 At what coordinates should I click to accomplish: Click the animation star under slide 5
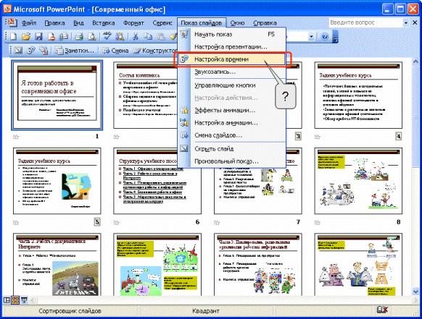tap(16, 223)
